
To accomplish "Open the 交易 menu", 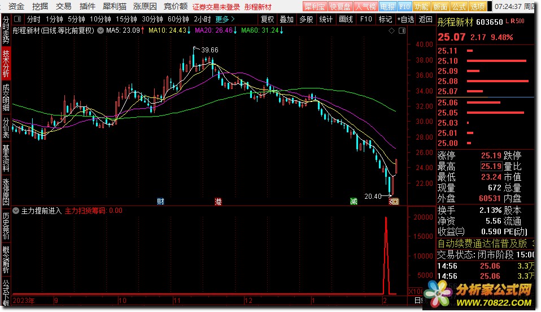I will [x=63, y=6].
